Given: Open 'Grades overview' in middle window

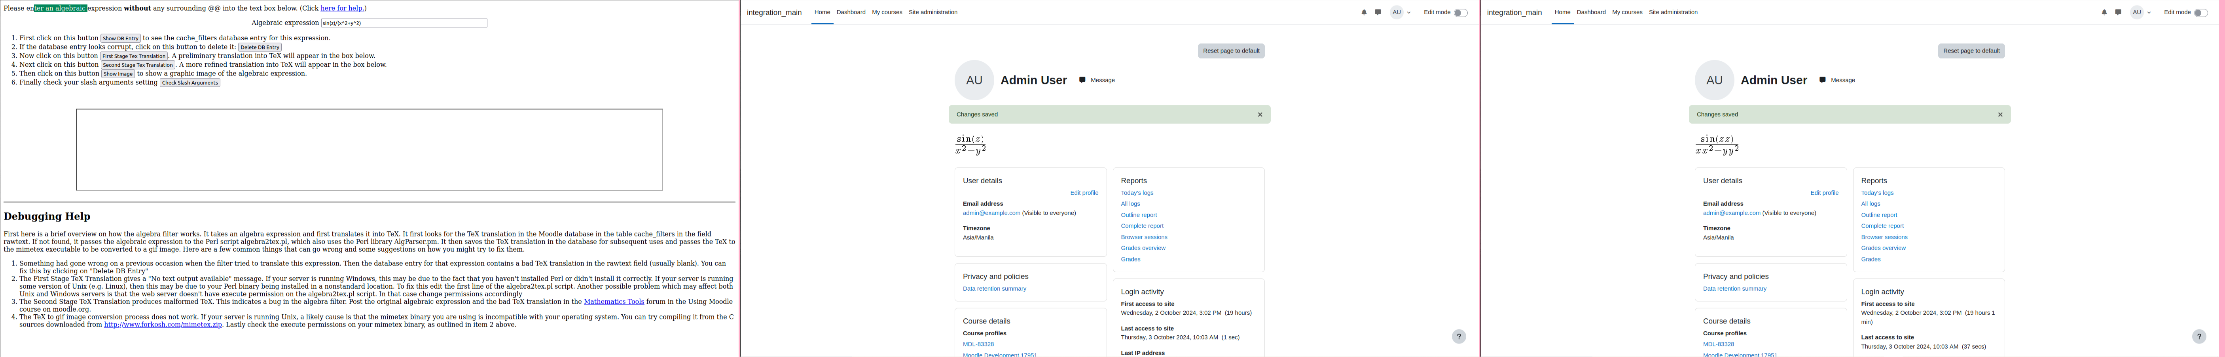Looking at the screenshot, I should pyautogui.click(x=1143, y=248).
